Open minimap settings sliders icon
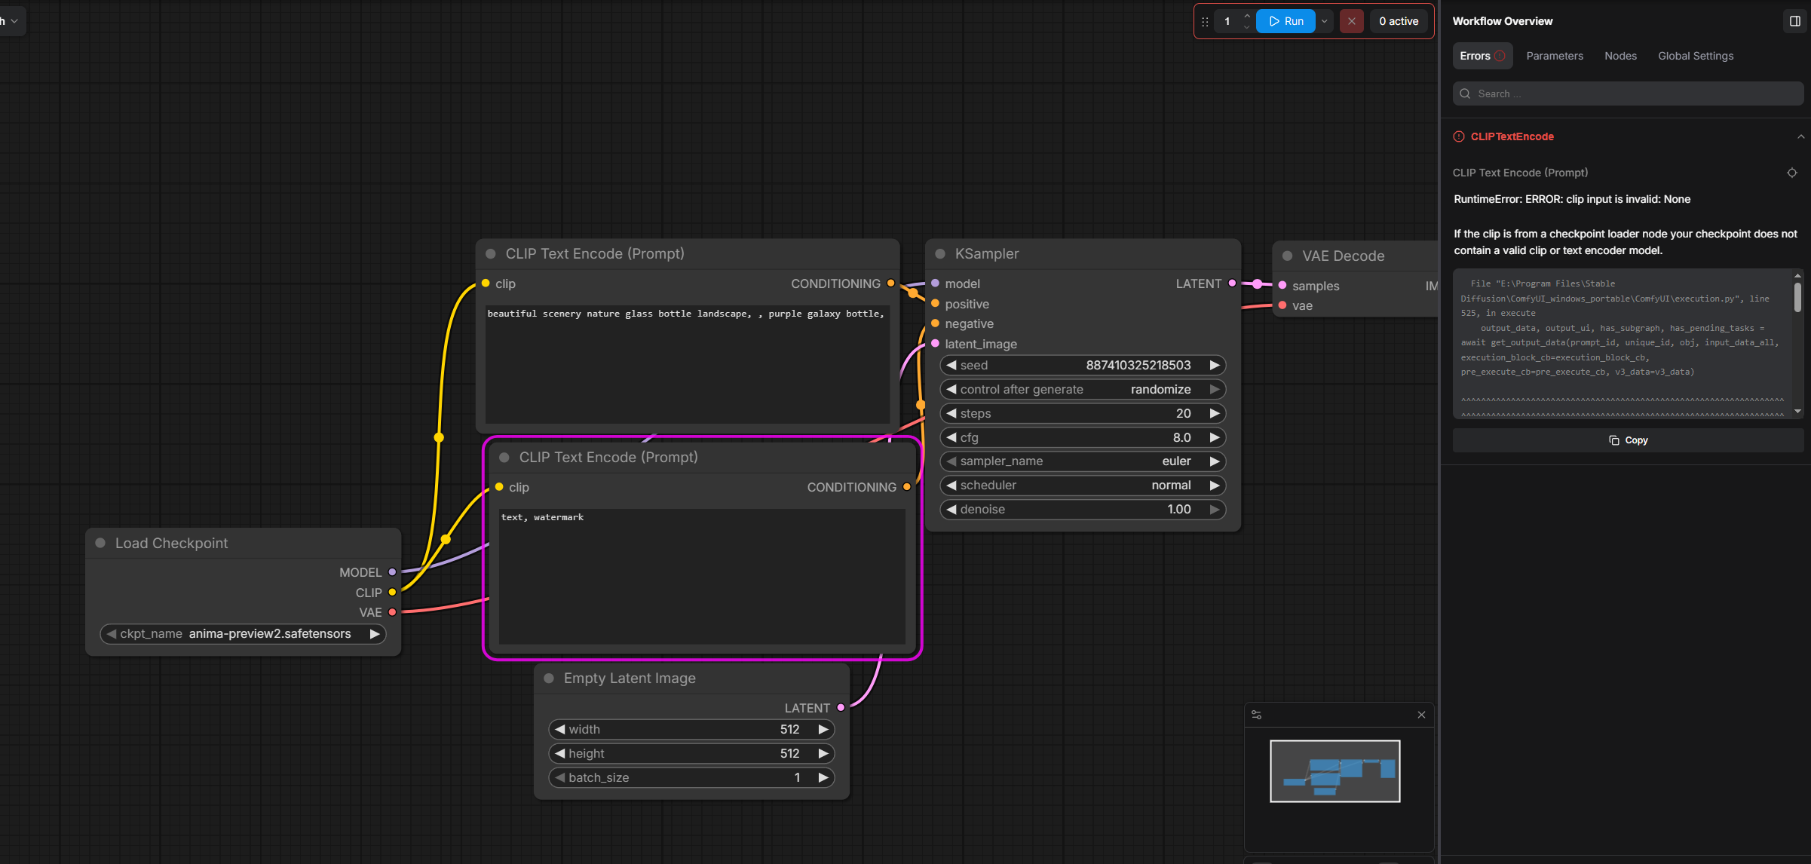 [x=1256, y=715]
